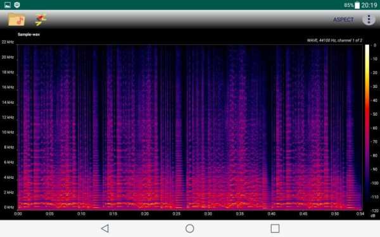Tap the 0:50 time axis label
Screen dimensions: 380x237
[x=335, y=214]
